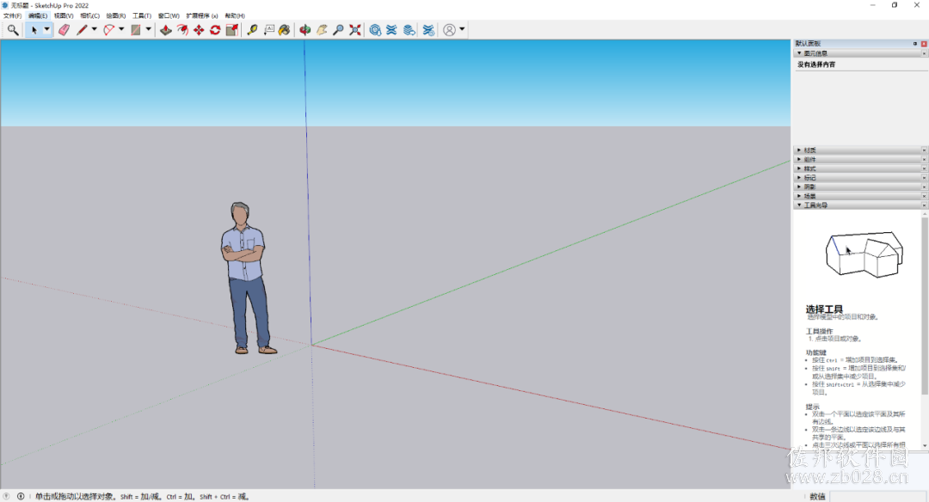Activate the Select arrow tool
The width and height of the screenshot is (929, 502).
34,29
